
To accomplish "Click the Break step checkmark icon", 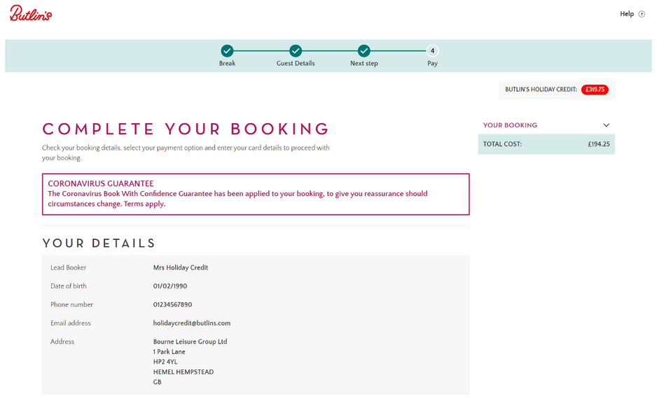I will click(x=227, y=51).
